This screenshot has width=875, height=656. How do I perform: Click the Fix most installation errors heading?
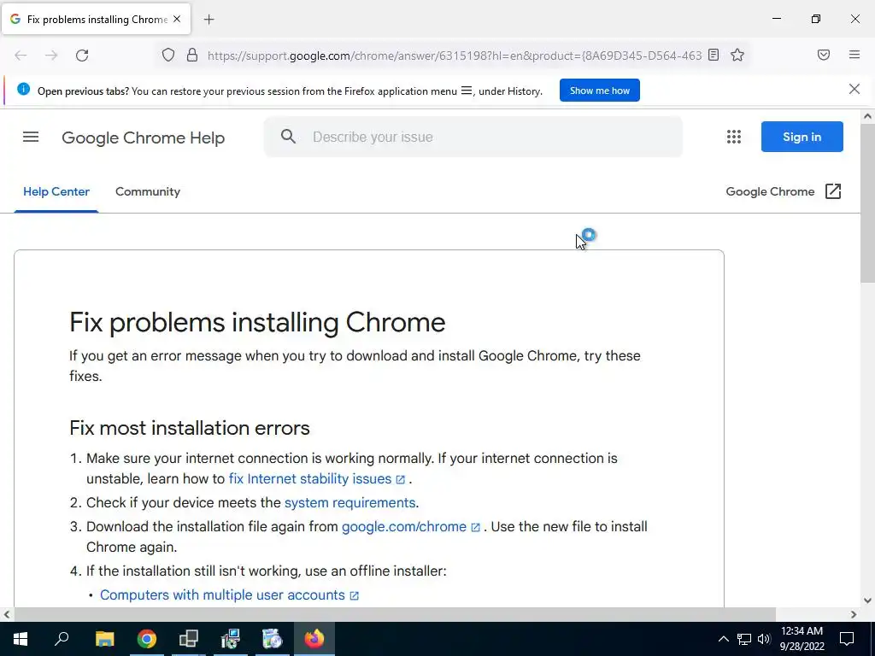point(190,428)
